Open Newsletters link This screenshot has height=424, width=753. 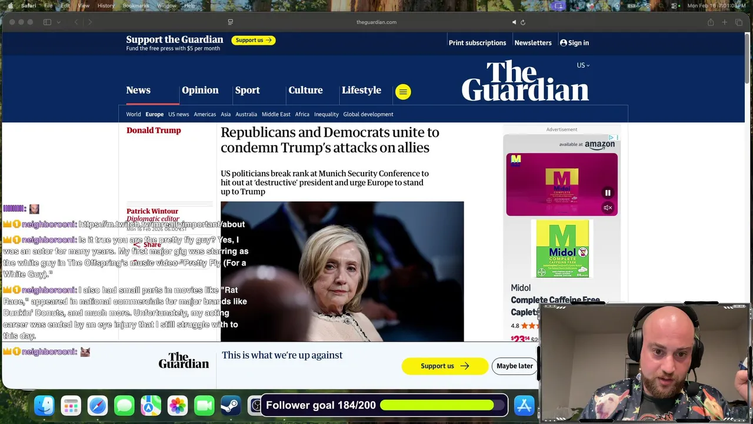[x=533, y=43]
